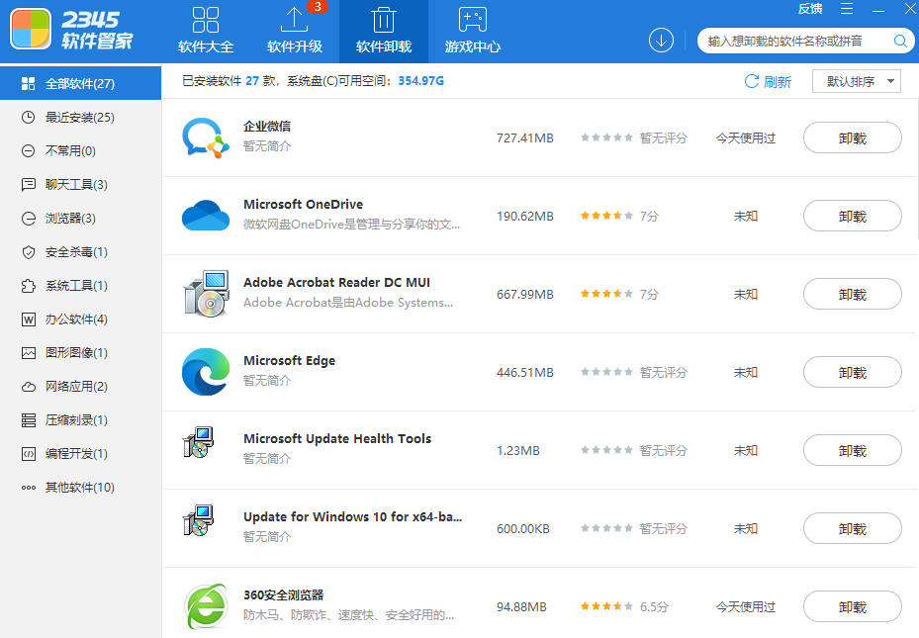Switch to the 软件大全 tab

[206, 31]
